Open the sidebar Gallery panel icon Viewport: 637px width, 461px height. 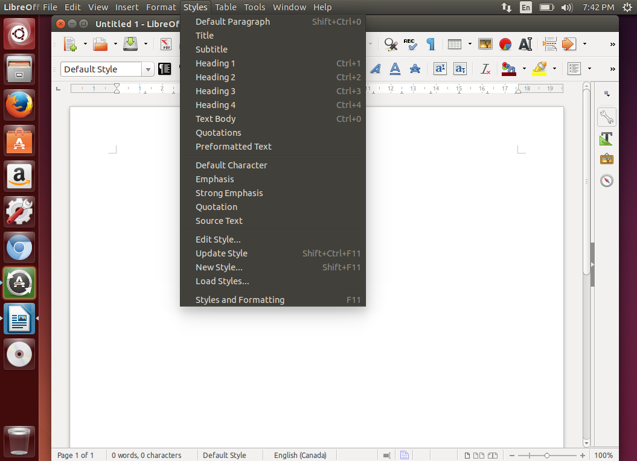click(x=606, y=159)
